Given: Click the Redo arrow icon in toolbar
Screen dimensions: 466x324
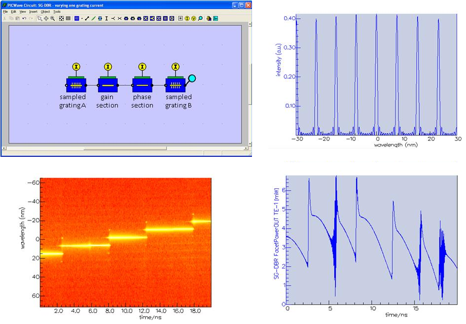Looking at the screenshot, I should tap(31, 18).
